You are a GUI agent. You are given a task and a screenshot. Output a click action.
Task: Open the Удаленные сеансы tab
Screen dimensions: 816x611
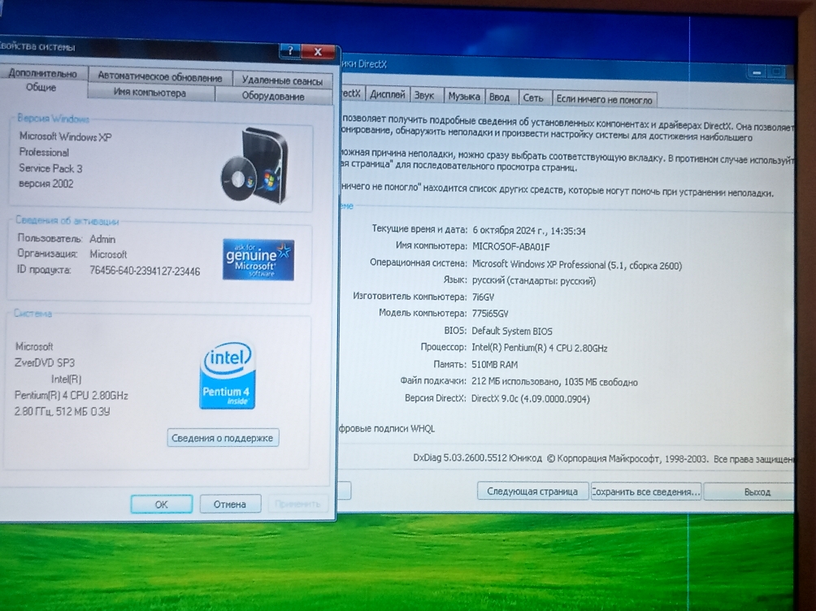click(x=282, y=80)
